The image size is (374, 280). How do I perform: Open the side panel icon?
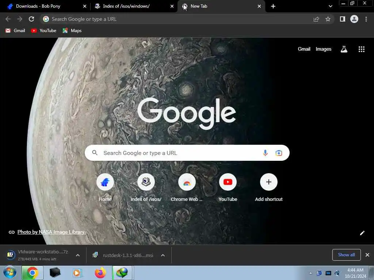click(x=343, y=19)
